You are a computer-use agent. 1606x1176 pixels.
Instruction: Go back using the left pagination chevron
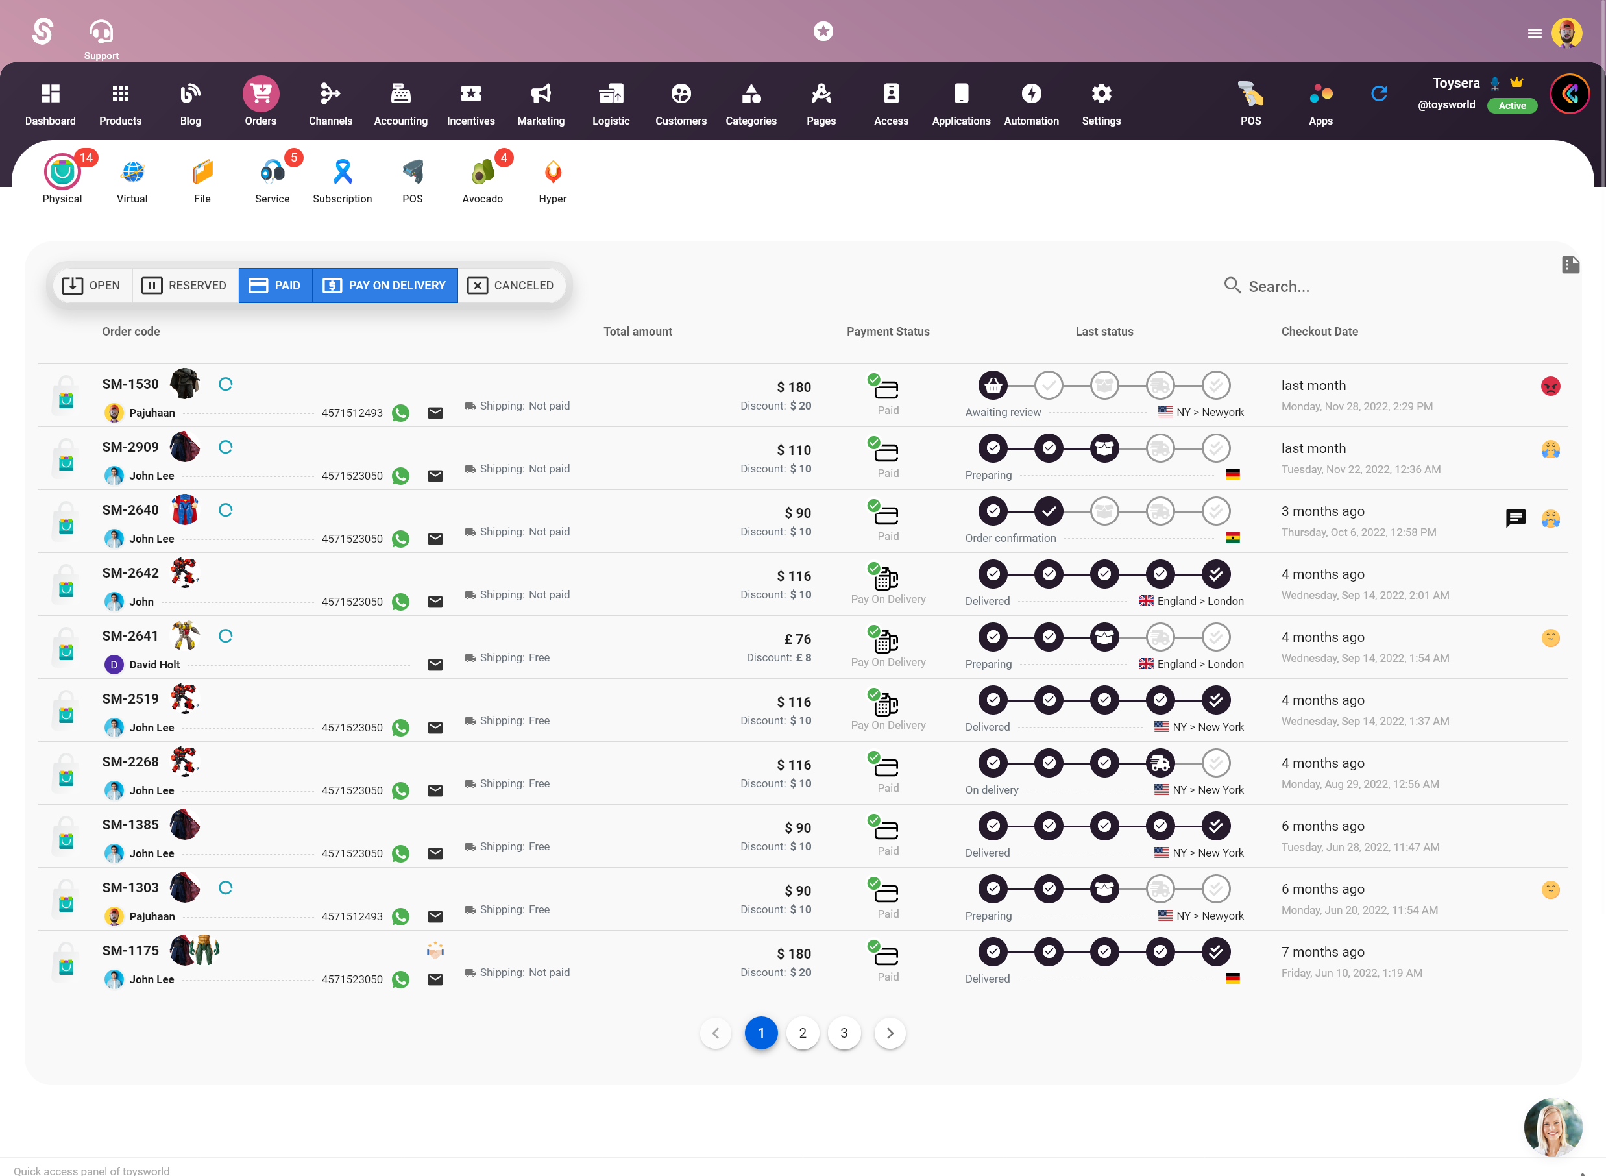tap(716, 1033)
